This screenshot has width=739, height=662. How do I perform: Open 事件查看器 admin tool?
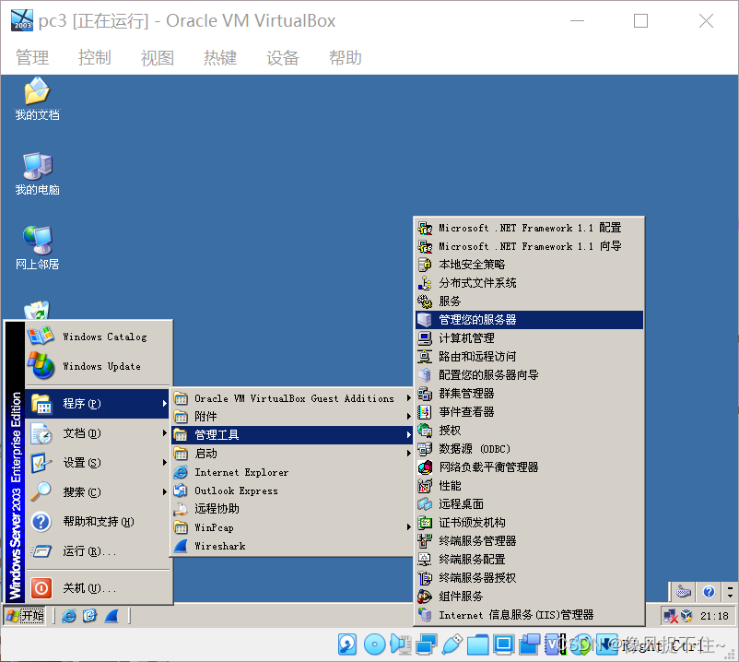(529, 411)
